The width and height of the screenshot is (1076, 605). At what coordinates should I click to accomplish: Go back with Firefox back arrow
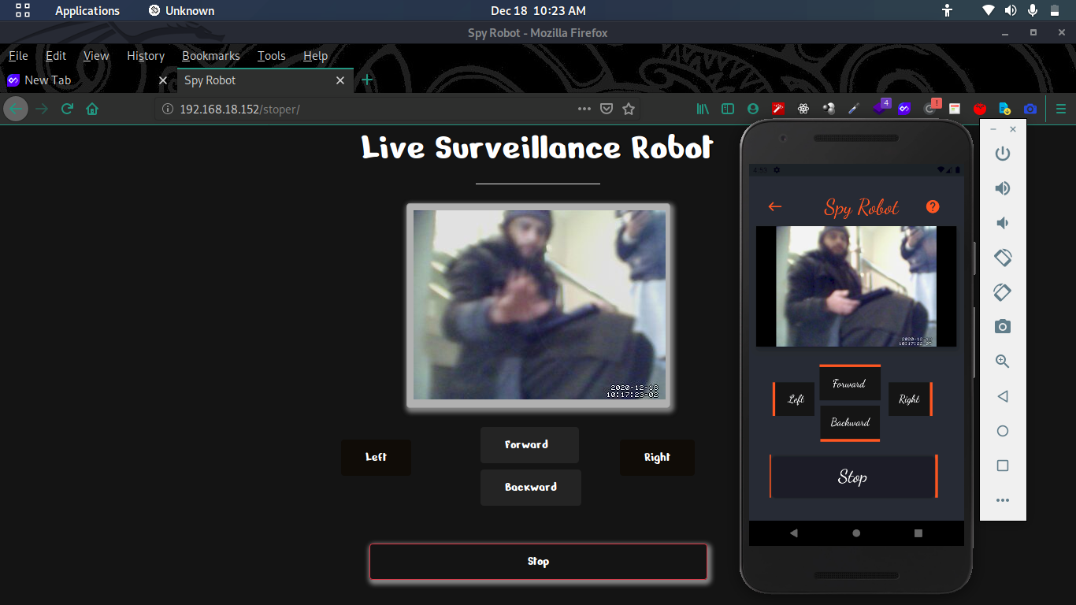click(16, 109)
